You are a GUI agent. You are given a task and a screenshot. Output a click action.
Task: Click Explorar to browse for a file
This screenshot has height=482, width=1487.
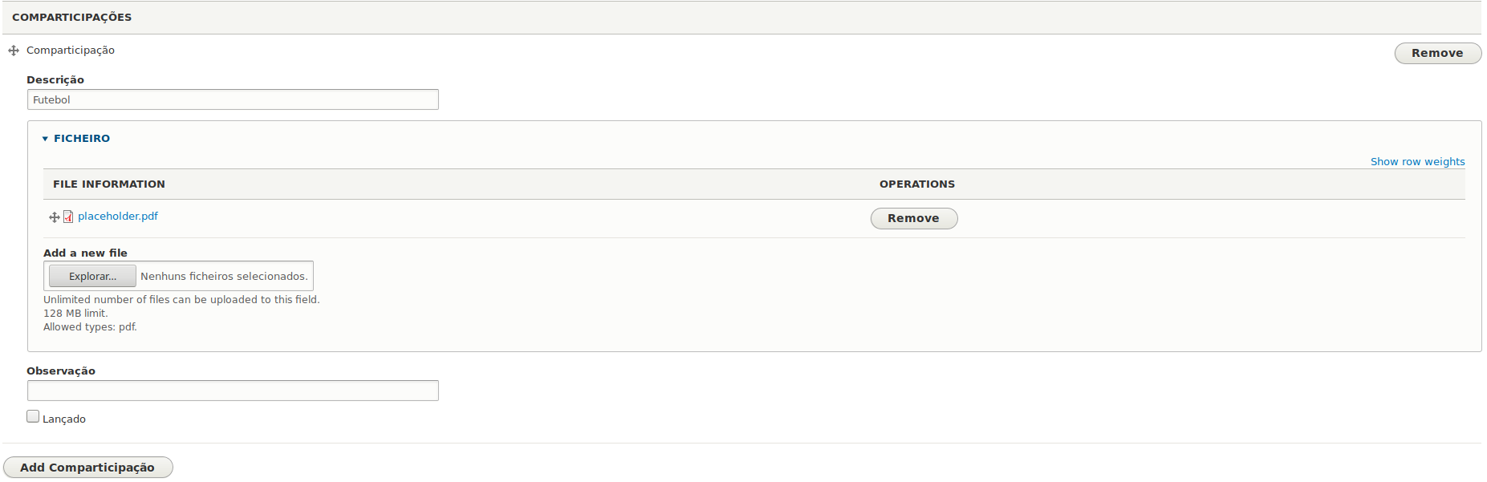(92, 276)
